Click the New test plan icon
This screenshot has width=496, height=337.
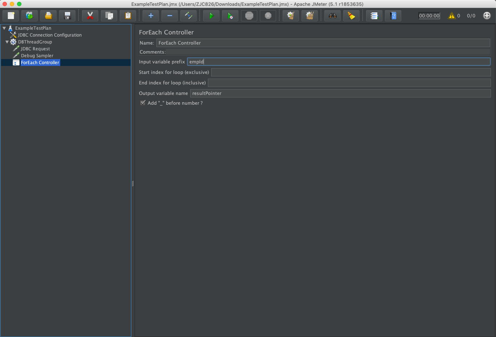tap(11, 16)
